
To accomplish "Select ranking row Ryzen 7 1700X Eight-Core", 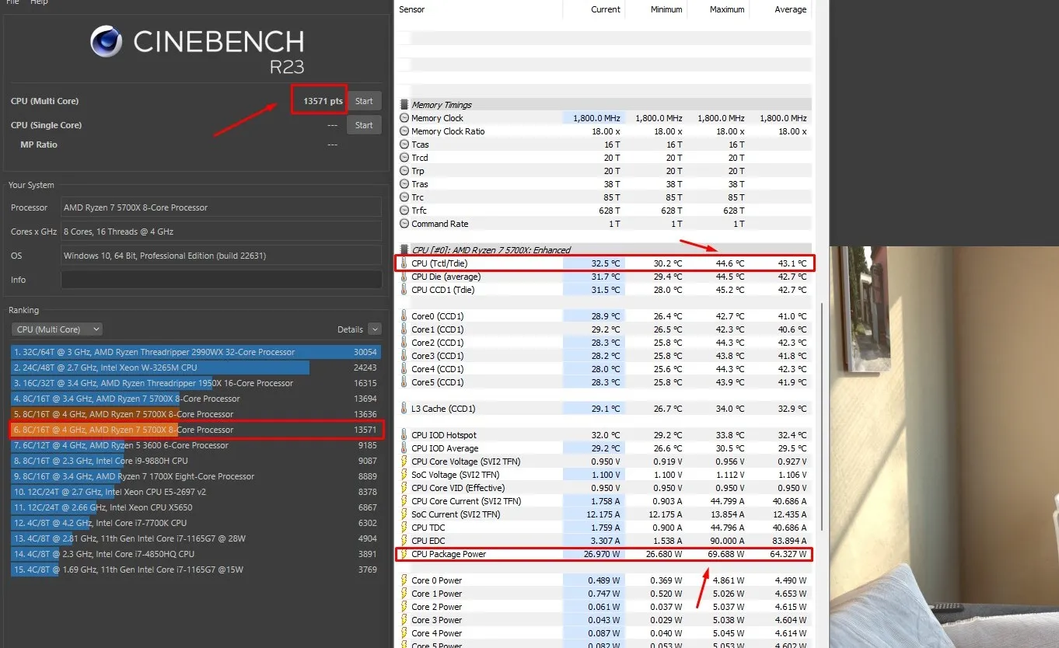I will 196,476.
